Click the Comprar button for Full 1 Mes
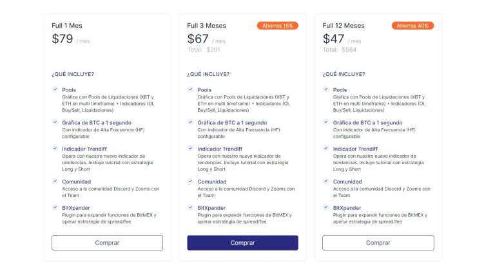495x273 pixels. (x=107, y=243)
